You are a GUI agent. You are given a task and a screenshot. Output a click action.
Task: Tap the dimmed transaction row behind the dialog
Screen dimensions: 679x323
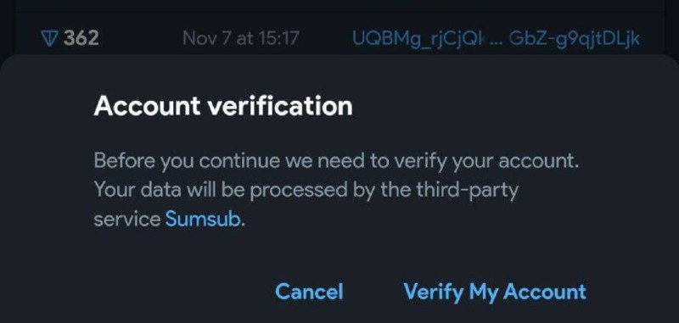[x=339, y=38]
